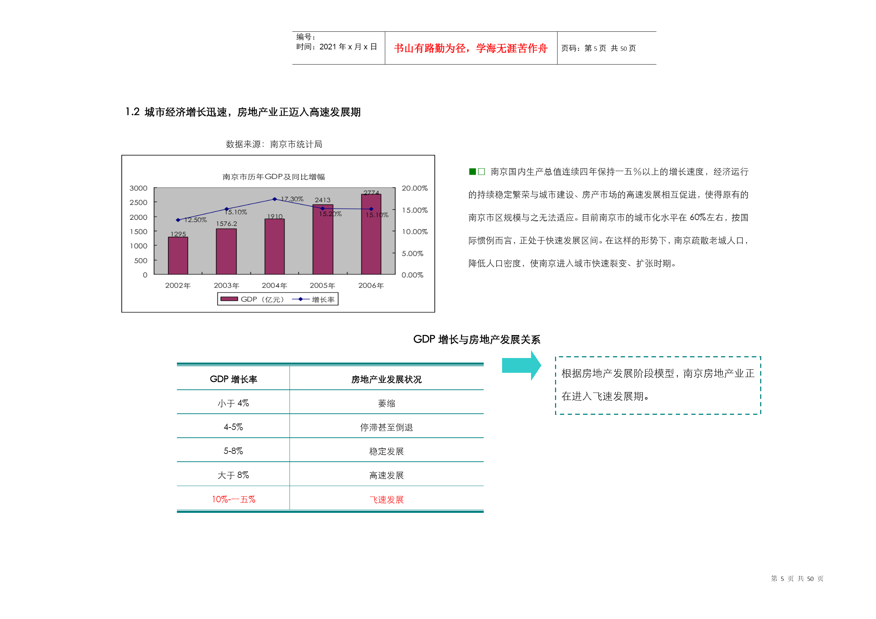This screenshot has width=876, height=619.
Task: Click the 2003年 GDP bar labeled 1576.2
Action: 226,251
